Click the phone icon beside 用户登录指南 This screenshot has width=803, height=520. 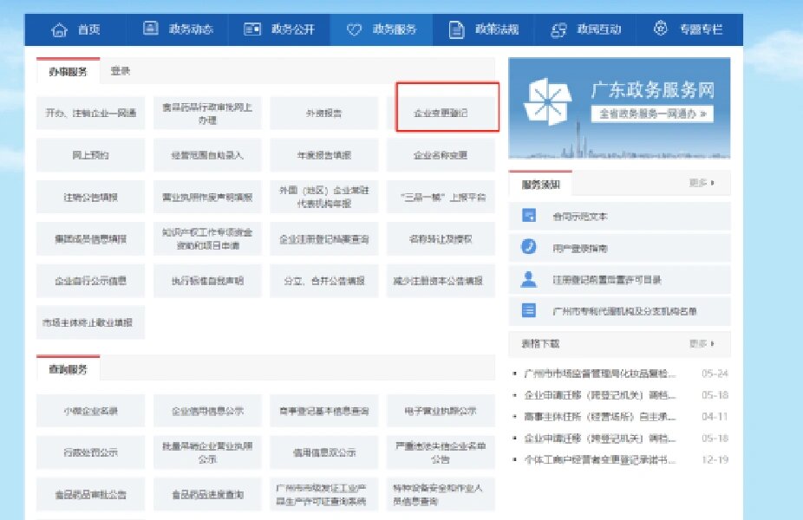point(528,247)
